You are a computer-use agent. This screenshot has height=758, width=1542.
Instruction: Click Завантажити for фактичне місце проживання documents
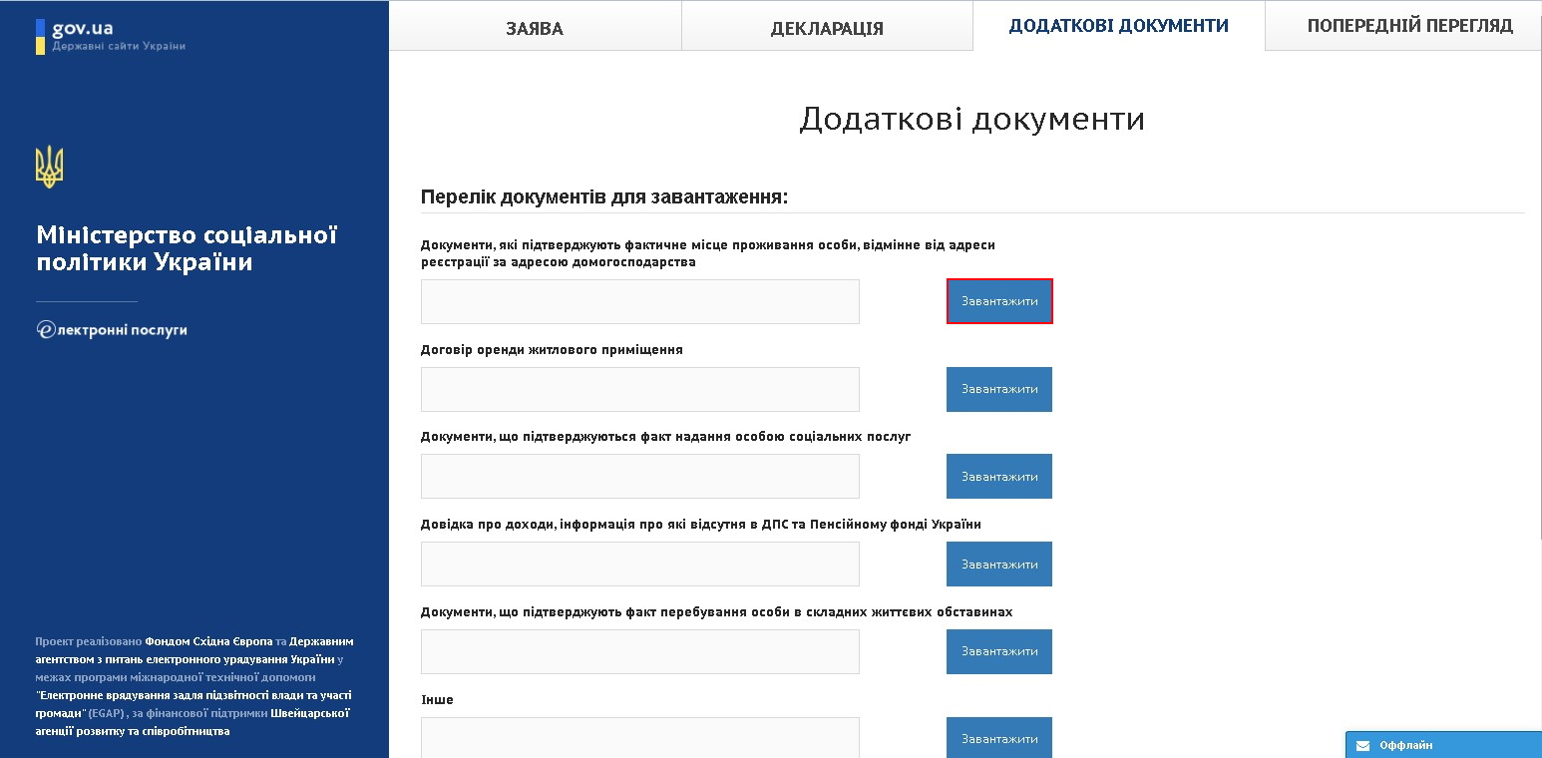[999, 301]
